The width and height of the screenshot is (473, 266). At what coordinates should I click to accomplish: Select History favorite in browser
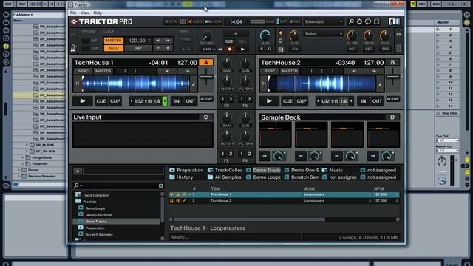click(181, 177)
